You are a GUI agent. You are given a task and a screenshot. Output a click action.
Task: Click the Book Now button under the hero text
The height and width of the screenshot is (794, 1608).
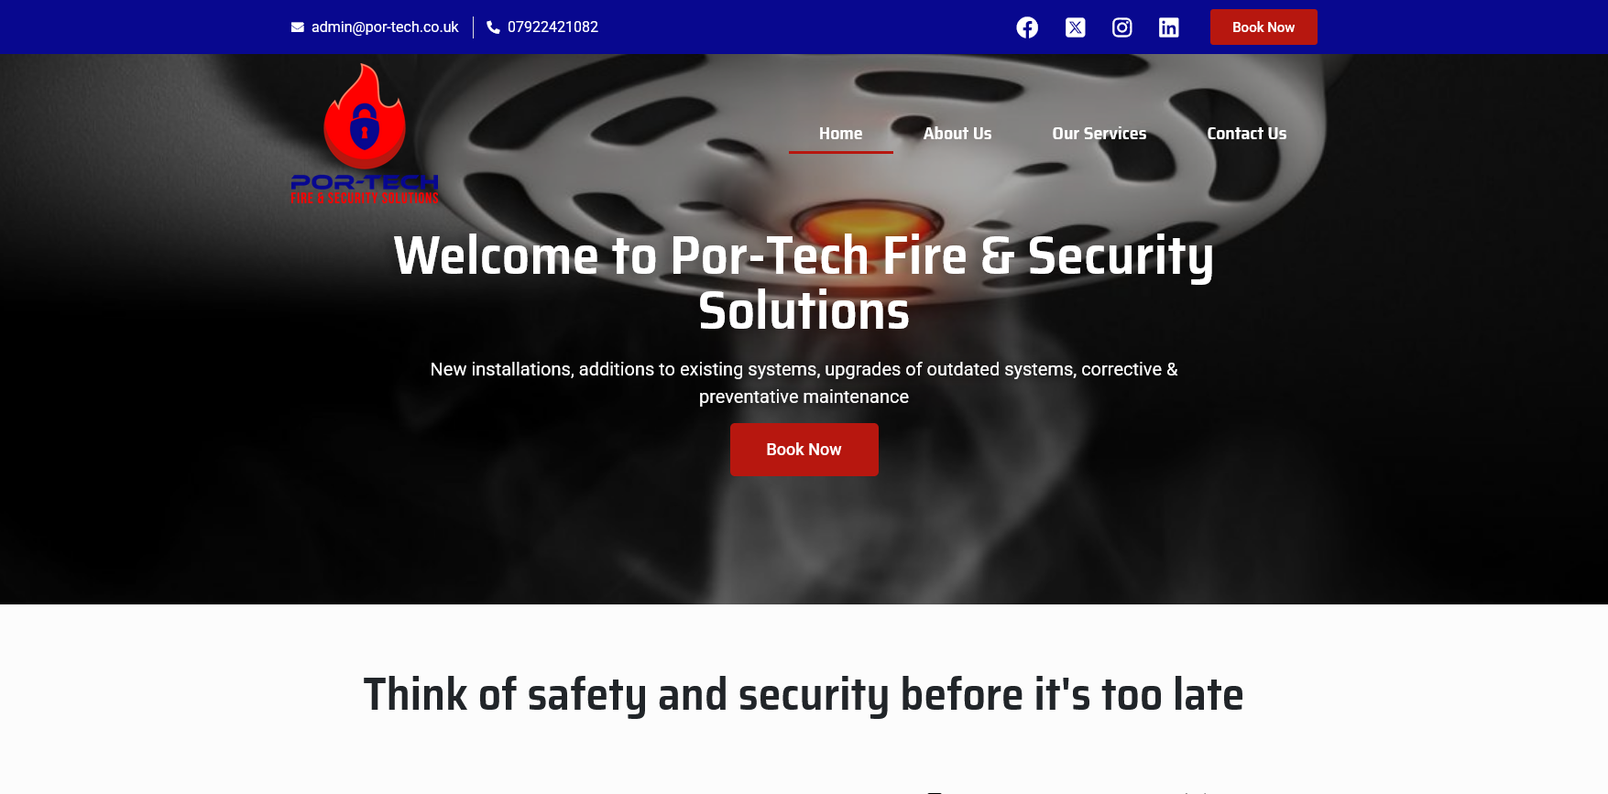804,450
